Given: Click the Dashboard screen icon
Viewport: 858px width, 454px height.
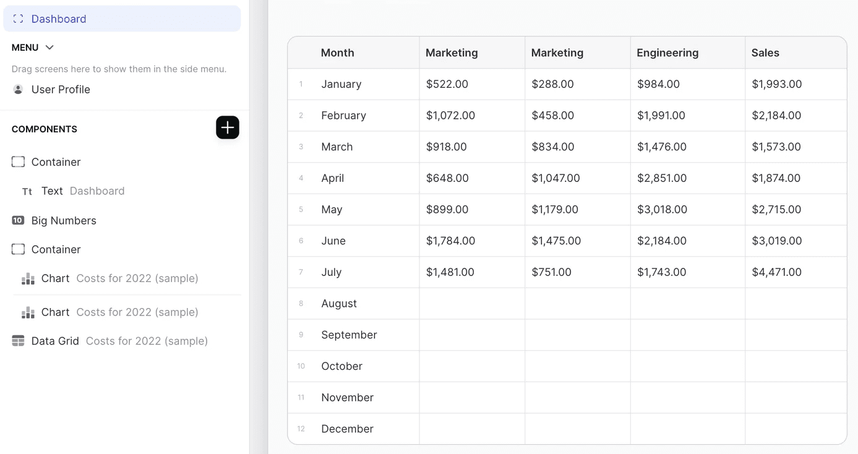Looking at the screenshot, I should tap(19, 19).
